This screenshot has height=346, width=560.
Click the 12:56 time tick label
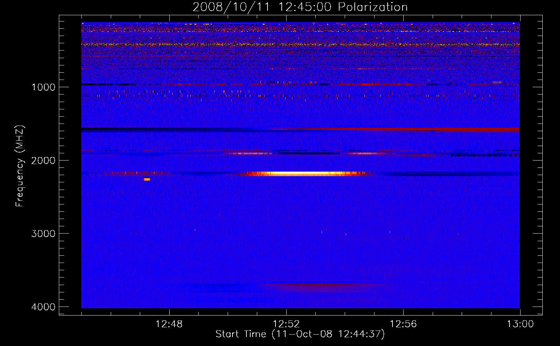click(x=403, y=324)
